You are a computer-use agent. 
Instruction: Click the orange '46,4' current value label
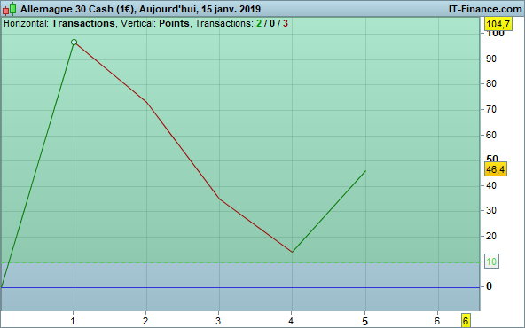496,169
